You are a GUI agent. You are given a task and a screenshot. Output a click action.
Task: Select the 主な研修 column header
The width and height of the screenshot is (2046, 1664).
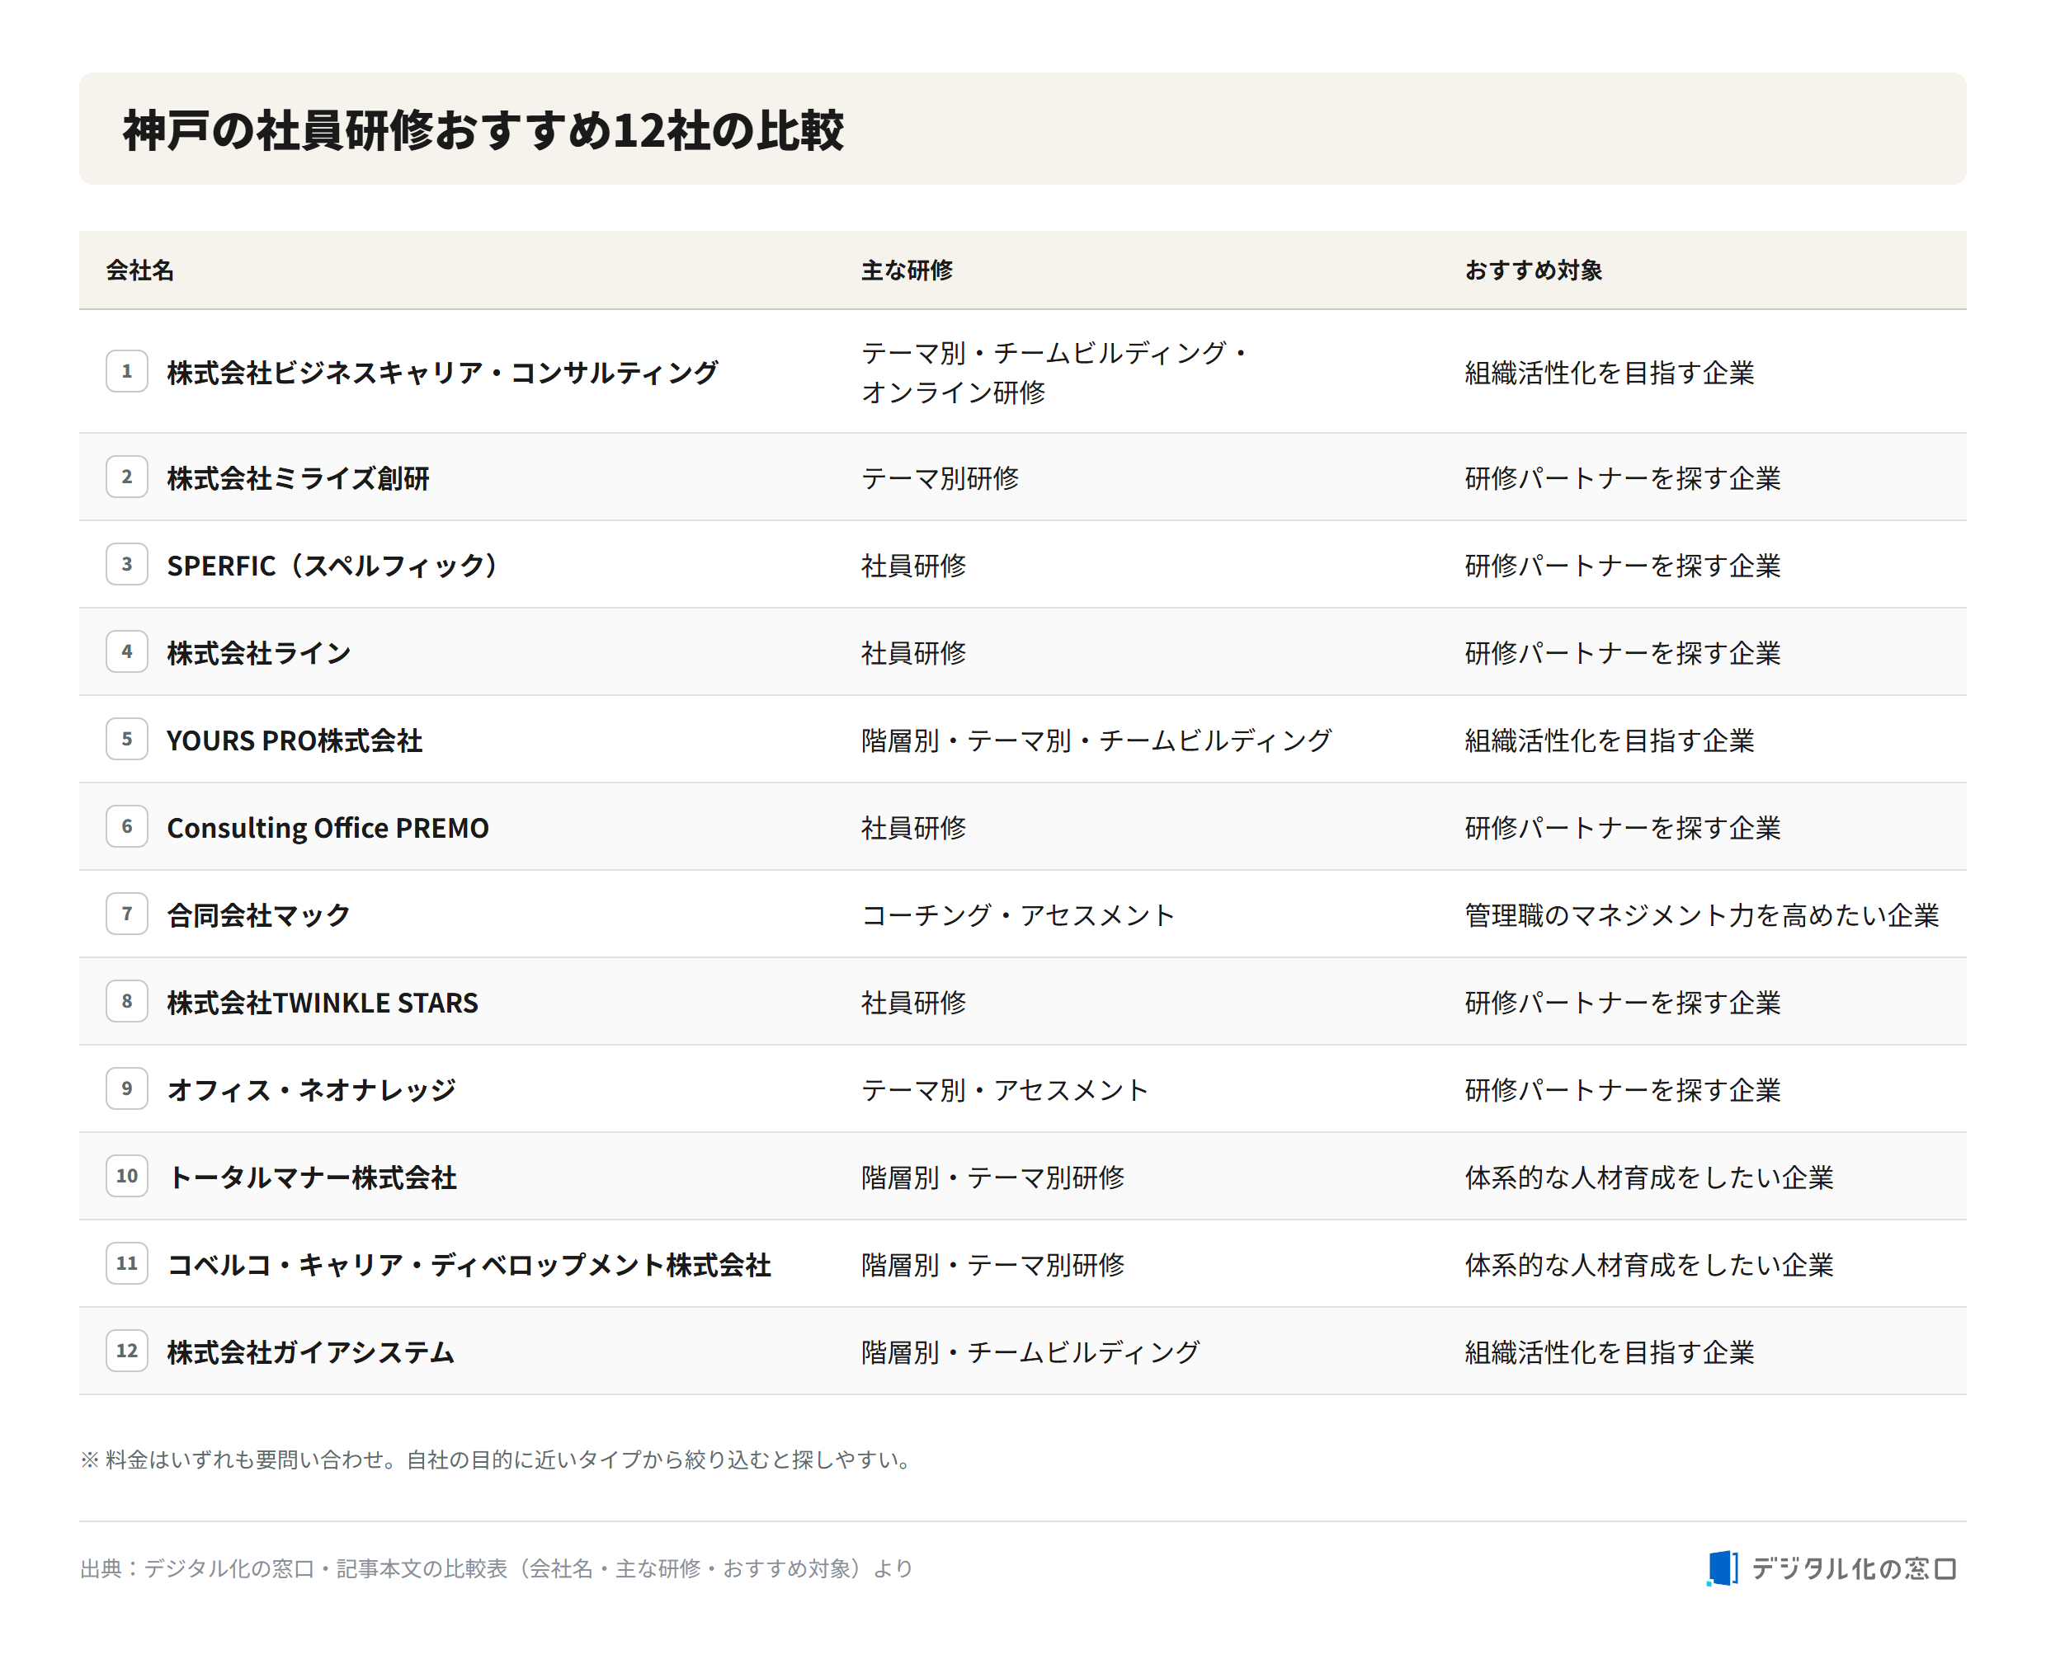pos(907,270)
